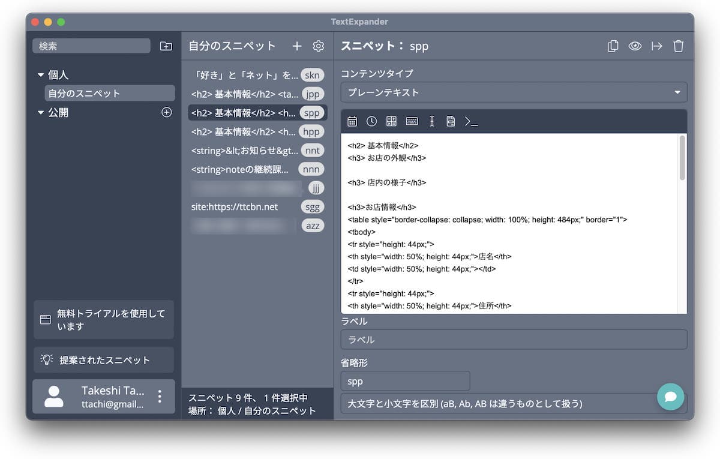Delete the snippet using trash icon
The width and height of the screenshot is (720, 459).
(x=678, y=46)
